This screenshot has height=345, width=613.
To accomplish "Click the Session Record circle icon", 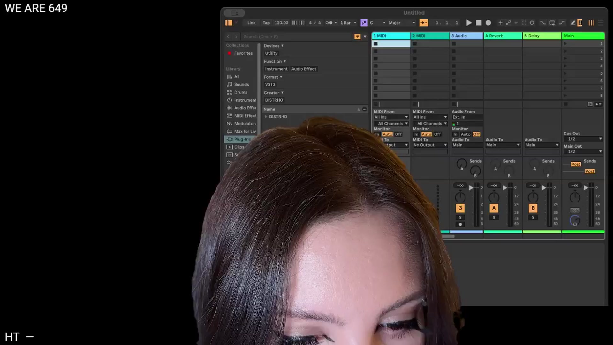I will (x=532, y=23).
